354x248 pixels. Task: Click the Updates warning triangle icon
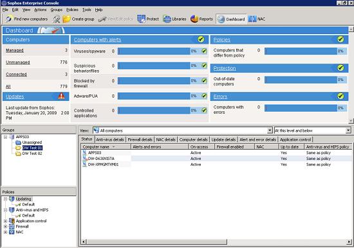pyautogui.click(x=61, y=96)
